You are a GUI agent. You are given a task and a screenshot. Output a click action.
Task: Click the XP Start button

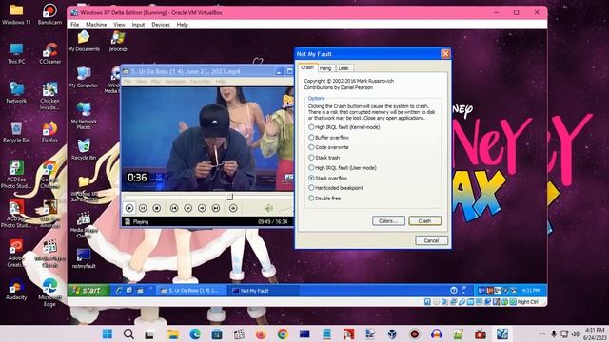click(88, 290)
